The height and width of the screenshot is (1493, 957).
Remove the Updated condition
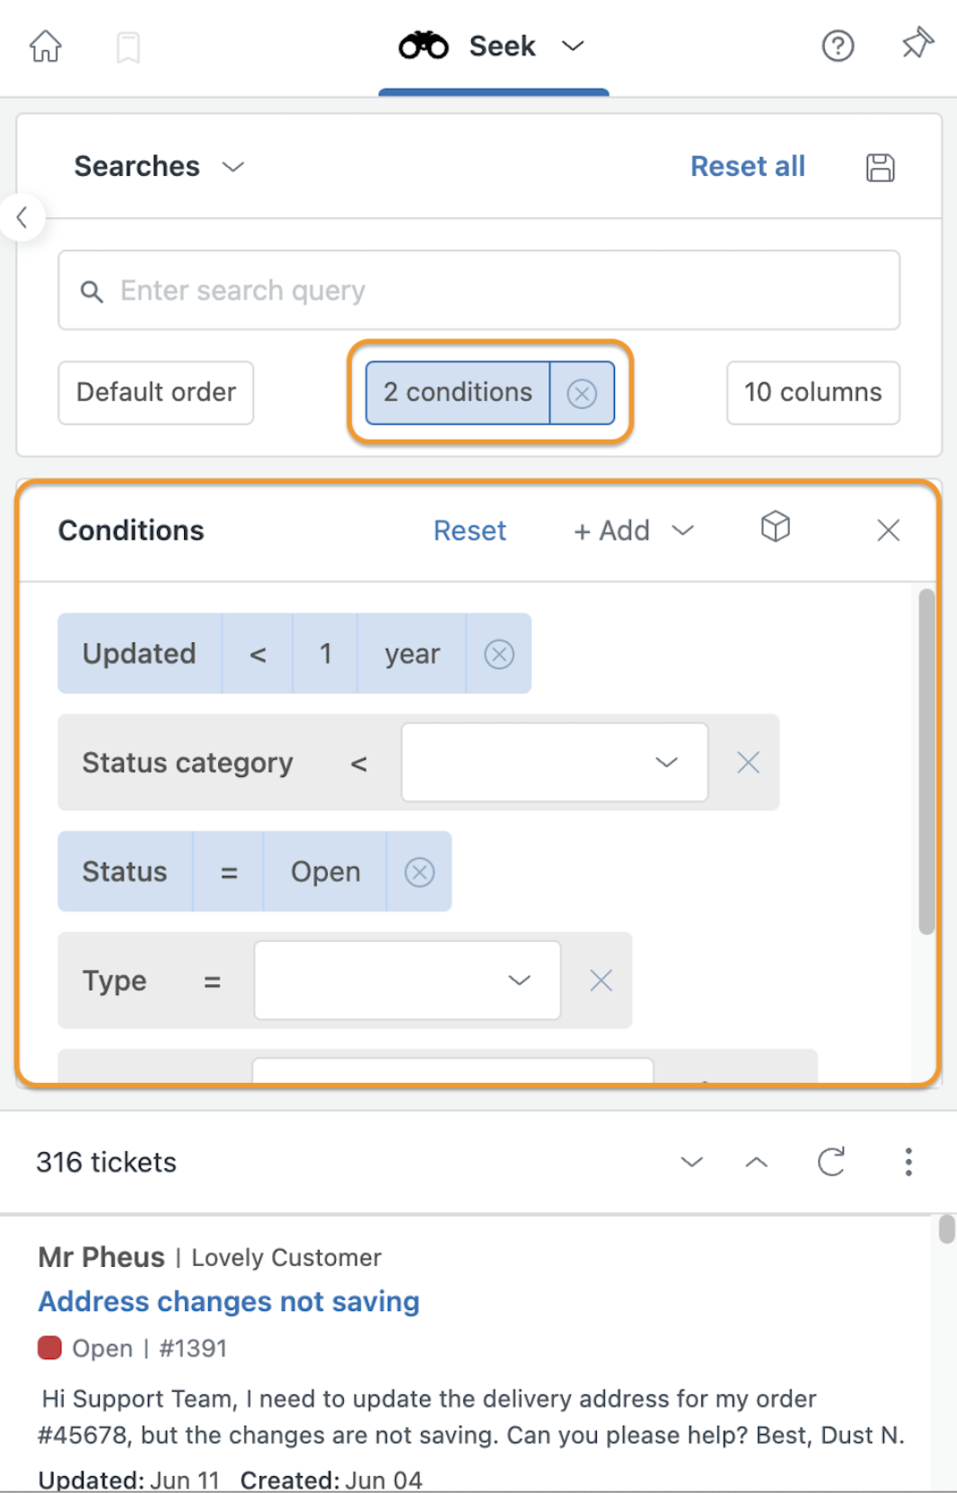pos(499,654)
